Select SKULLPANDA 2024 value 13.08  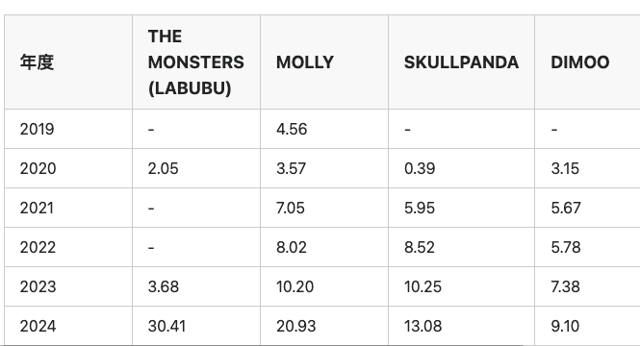point(422,326)
